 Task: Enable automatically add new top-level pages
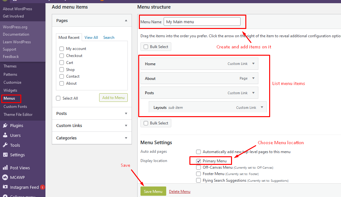coord(198,152)
